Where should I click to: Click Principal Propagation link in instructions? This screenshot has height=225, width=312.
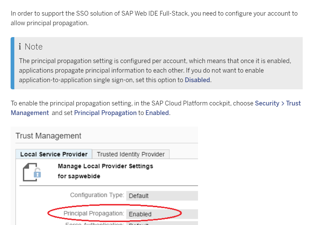point(105,113)
